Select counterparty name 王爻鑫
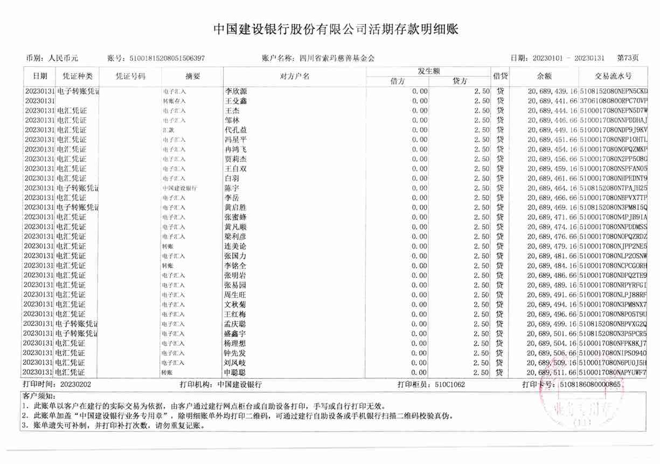 coord(235,101)
